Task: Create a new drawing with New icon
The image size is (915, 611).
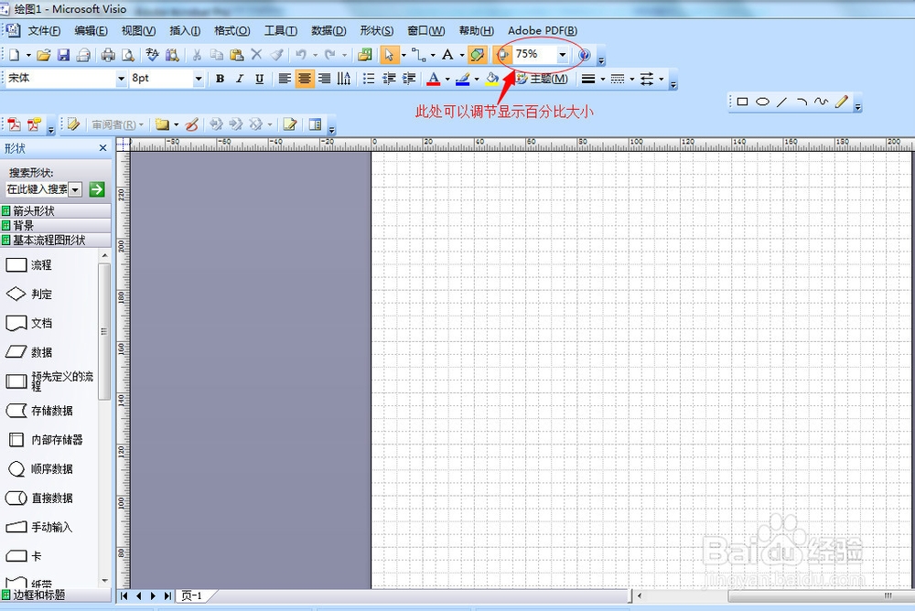Action: (14, 55)
